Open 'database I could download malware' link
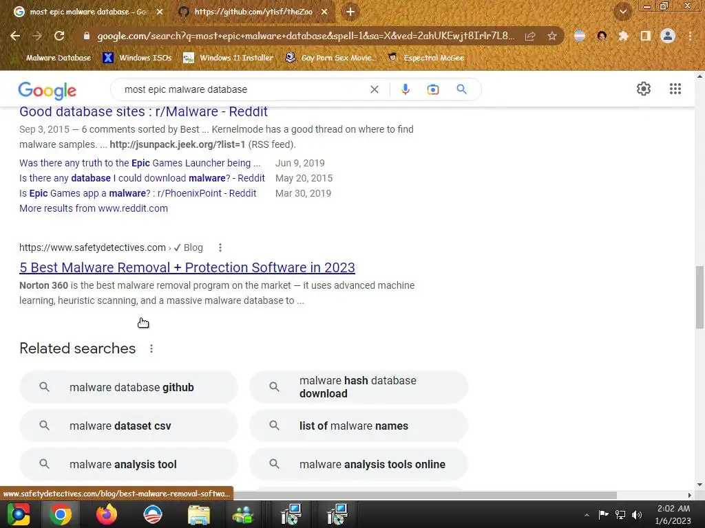Image resolution: width=705 pixels, height=528 pixels. [x=142, y=178]
